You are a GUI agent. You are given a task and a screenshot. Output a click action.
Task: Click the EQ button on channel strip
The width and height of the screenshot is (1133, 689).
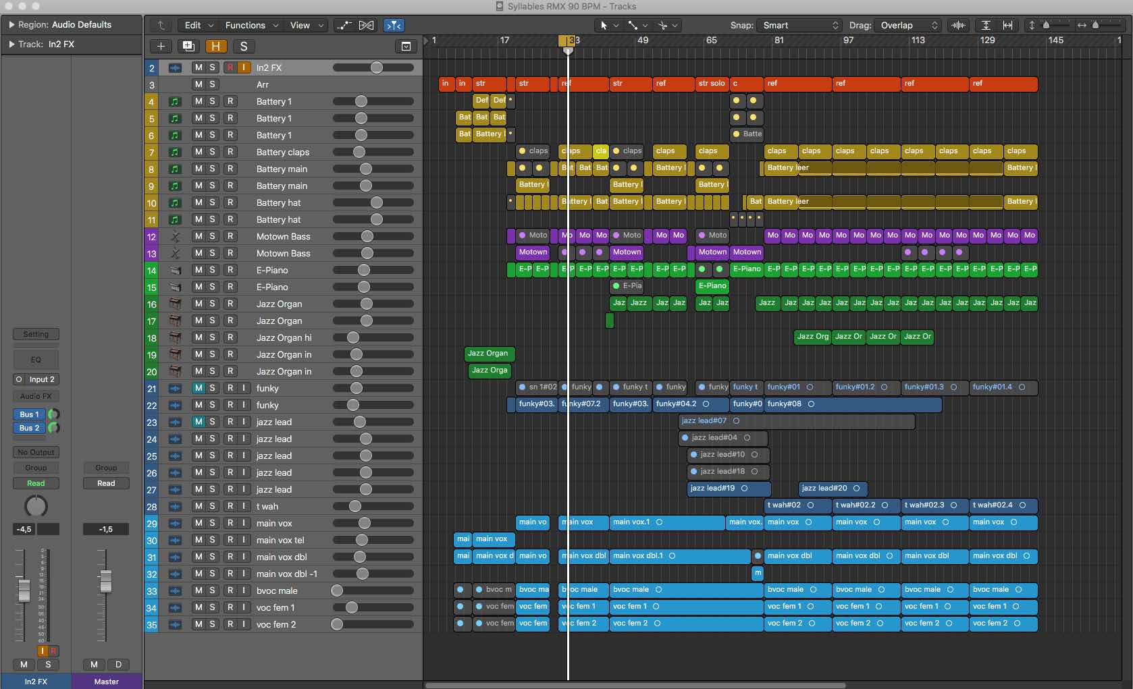point(36,360)
